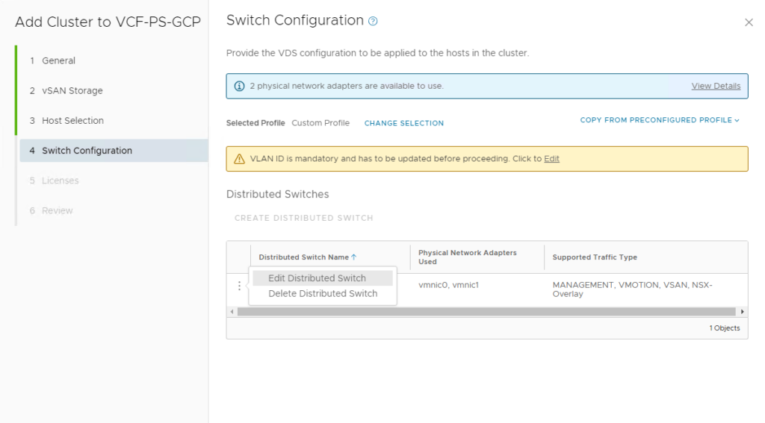Image resolution: width=765 pixels, height=423 pixels.
Task: Jump to Host Selection step
Action: 72,120
